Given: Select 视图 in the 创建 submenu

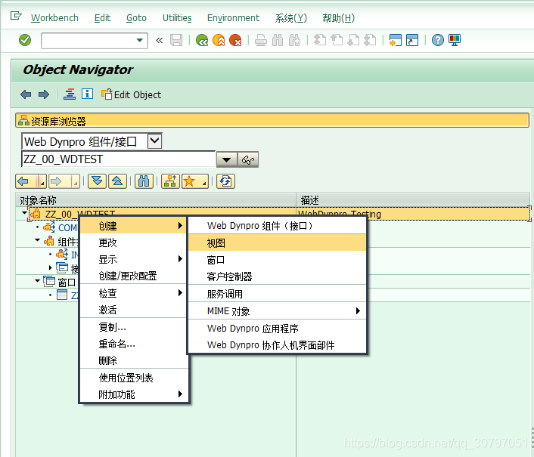Looking at the screenshot, I should 277,242.
